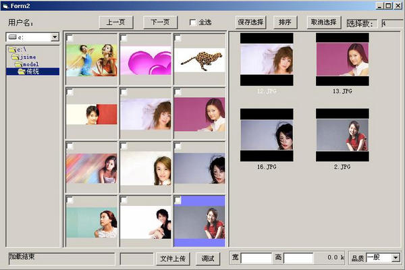This screenshot has height=270, width=405.
Task: Click the 排序 sort button
Action: pyautogui.click(x=286, y=22)
